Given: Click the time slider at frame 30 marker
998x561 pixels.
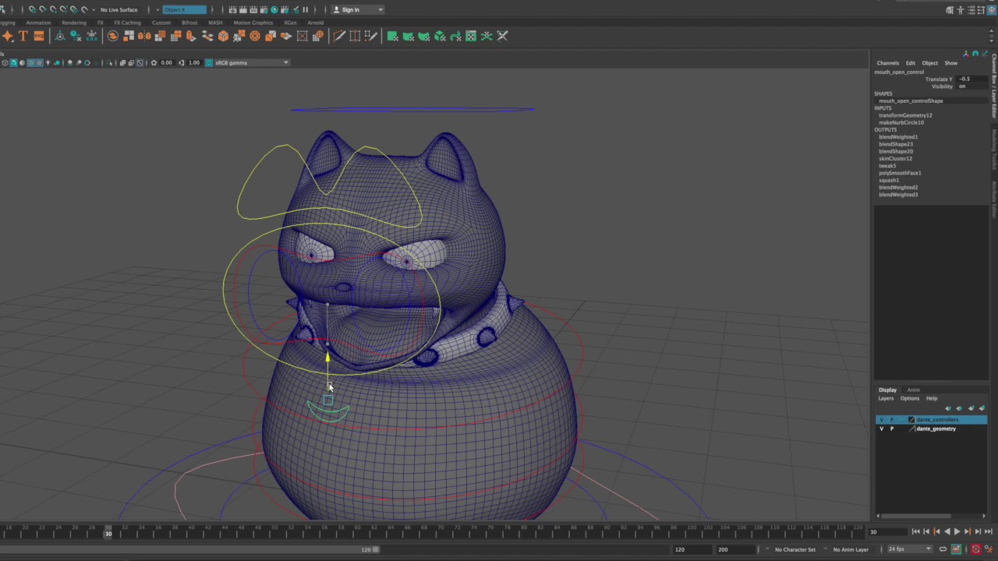Looking at the screenshot, I should coord(108,532).
